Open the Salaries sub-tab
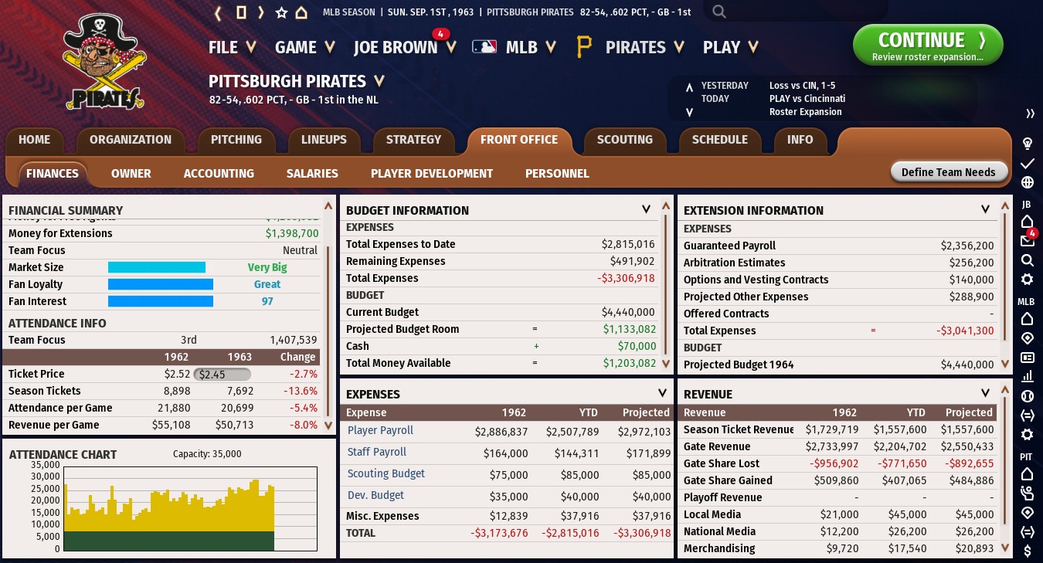 pos(312,174)
